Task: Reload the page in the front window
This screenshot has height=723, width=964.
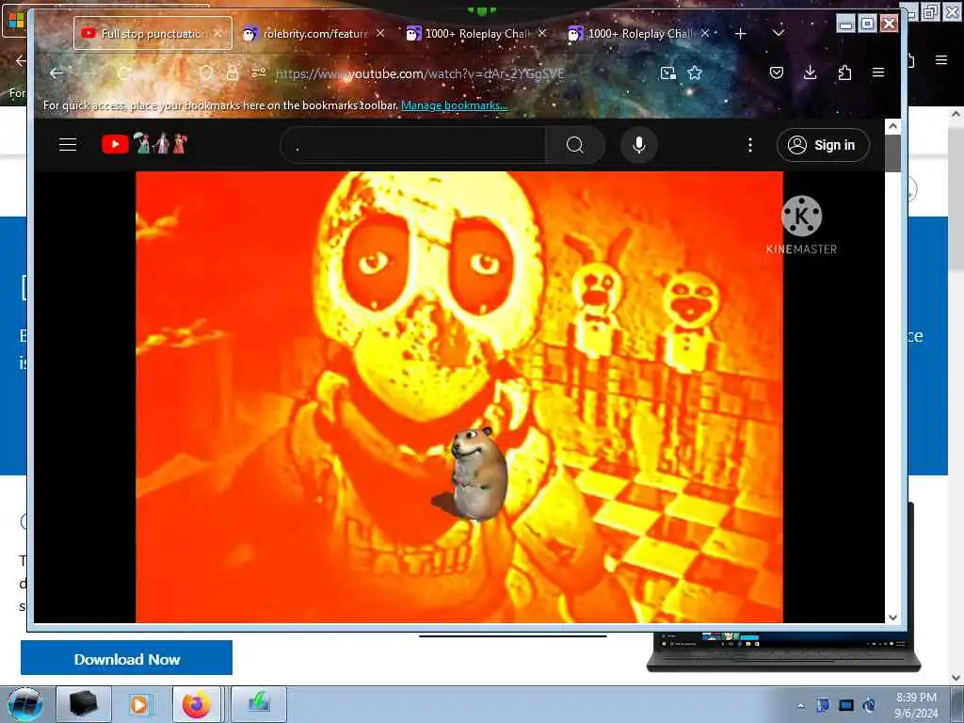Action: click(x=123, y=73)
